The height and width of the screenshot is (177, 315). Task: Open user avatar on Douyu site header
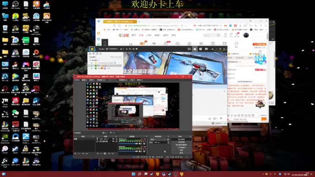click(x=246, y=35)
